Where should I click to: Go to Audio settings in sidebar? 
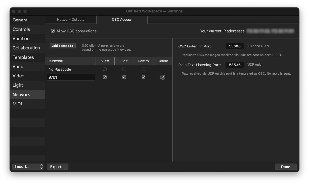coord(18,67)
